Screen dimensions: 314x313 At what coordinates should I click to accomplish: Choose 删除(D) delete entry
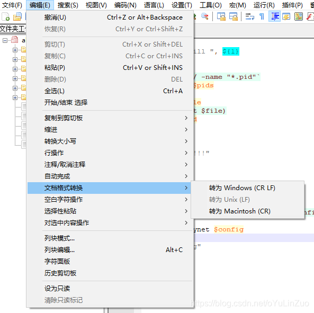click(110, 79)
